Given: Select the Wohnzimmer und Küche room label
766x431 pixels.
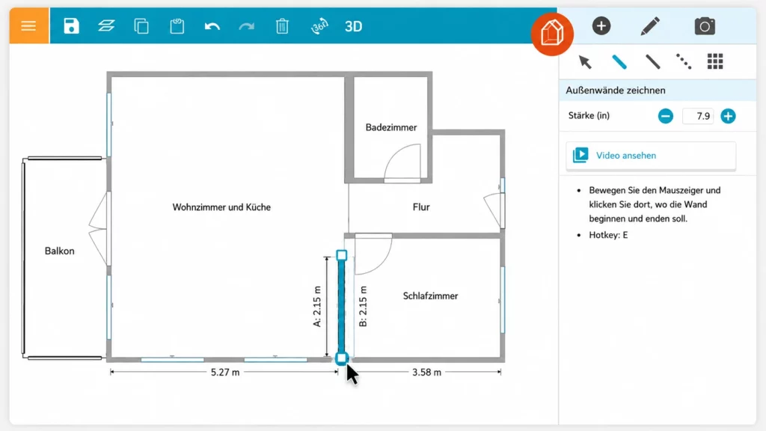Looking at the screenshot, I should point(221,207).
